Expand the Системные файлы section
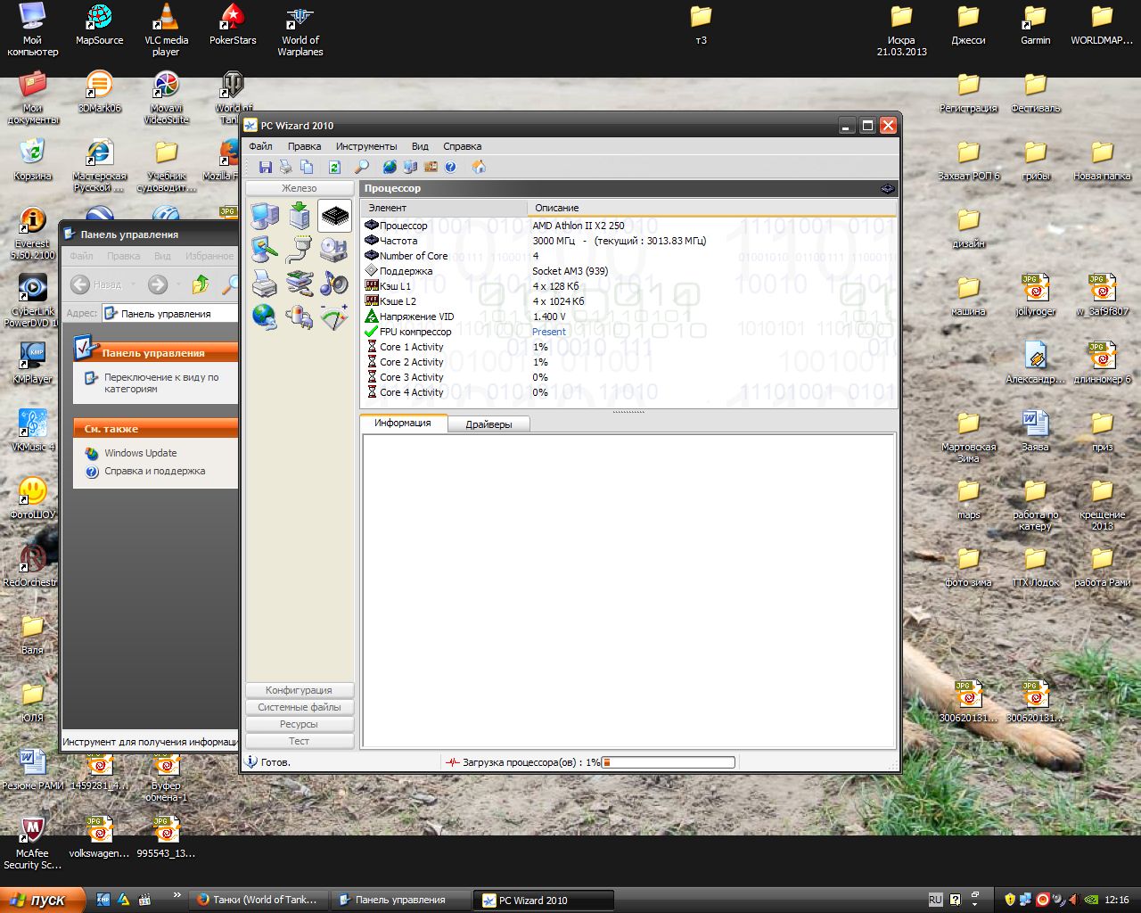 [x=299, y=707]
